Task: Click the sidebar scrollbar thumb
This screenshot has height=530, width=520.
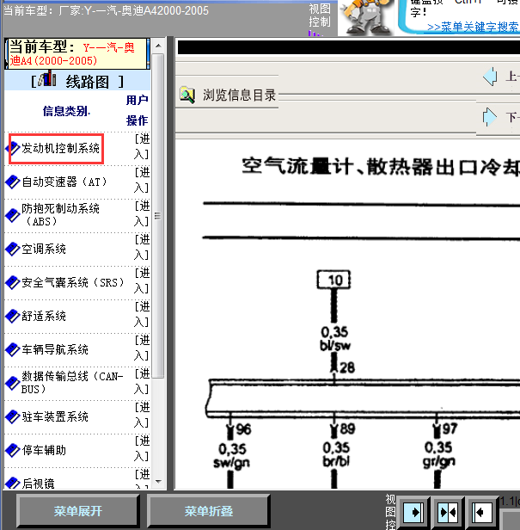Action: tap(157, 216)
